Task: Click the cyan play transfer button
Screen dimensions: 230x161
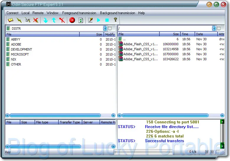Action: pyautogui.click(x=99, y=20)
